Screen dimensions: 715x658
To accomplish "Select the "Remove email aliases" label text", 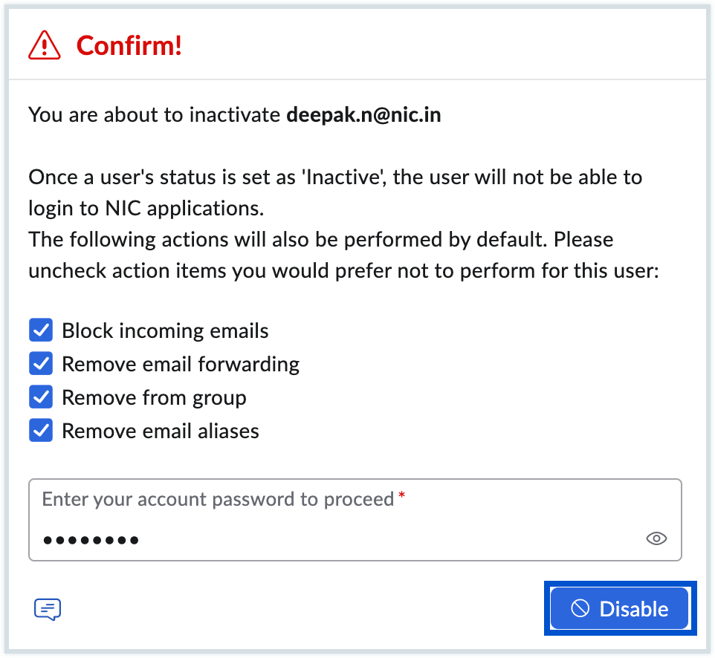I will (161, 431).
